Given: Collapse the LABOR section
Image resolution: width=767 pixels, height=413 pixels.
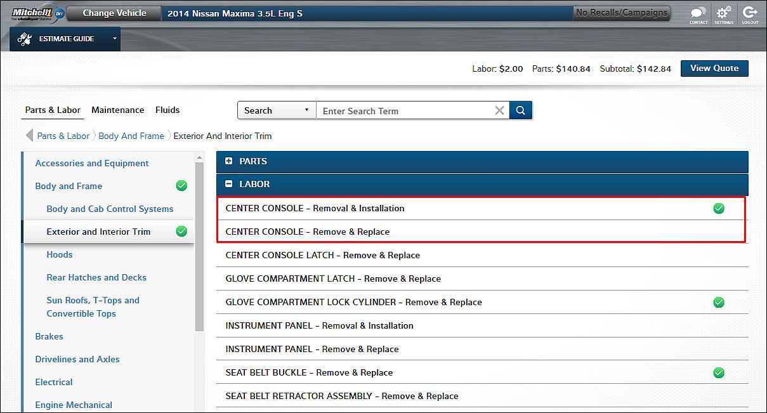Looking at the screenshot, I should (229, 184).
